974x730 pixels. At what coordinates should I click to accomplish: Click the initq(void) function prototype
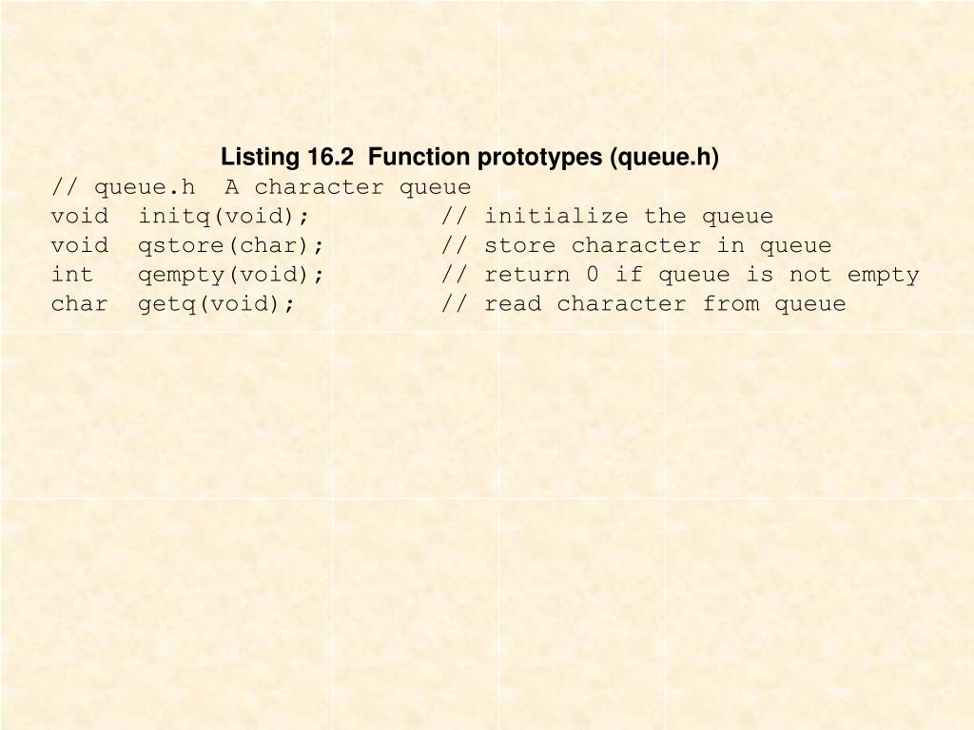[x=224, y=216]
